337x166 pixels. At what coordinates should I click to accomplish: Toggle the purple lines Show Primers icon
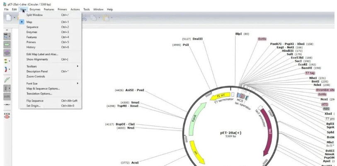pyautogui.click(x=7, y=53)
